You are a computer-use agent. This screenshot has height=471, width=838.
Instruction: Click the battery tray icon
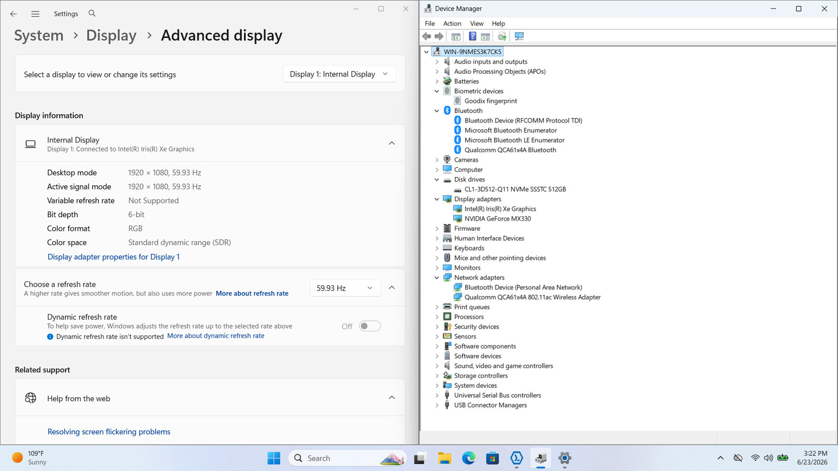point(783,458)
